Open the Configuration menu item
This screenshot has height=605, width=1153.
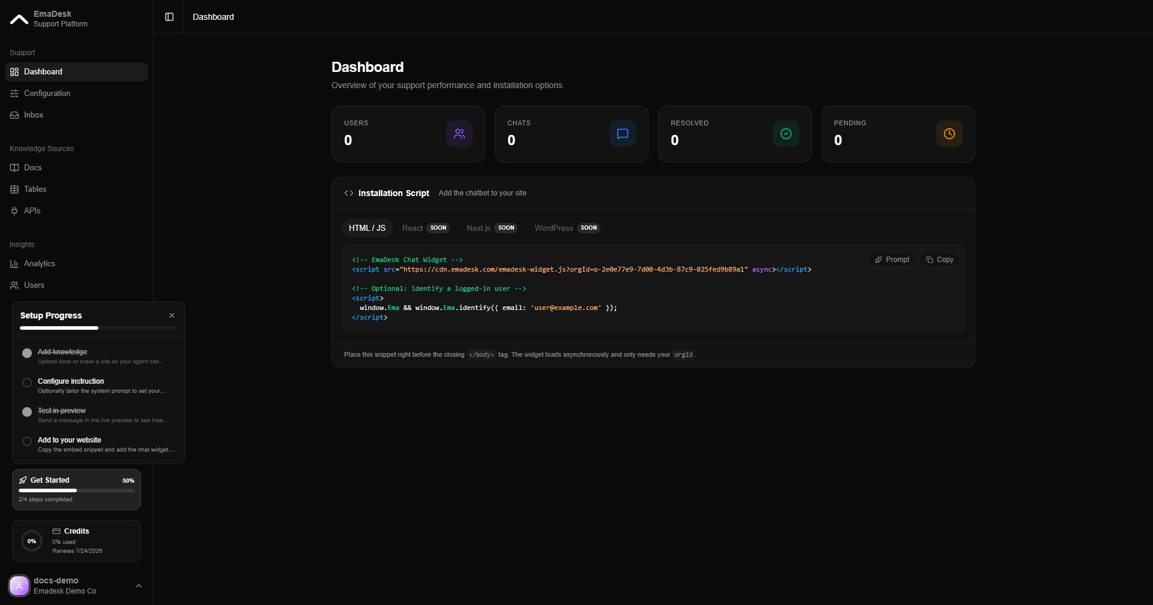point(76,94)
